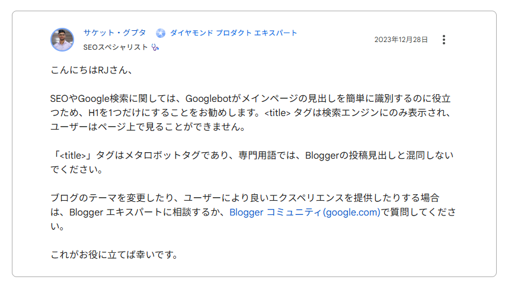The width and height of the screenshot is (505, 283).
Task: Click the stethoscope icon beside SEOスペシャリスト
Action: (x=155, y=47)
